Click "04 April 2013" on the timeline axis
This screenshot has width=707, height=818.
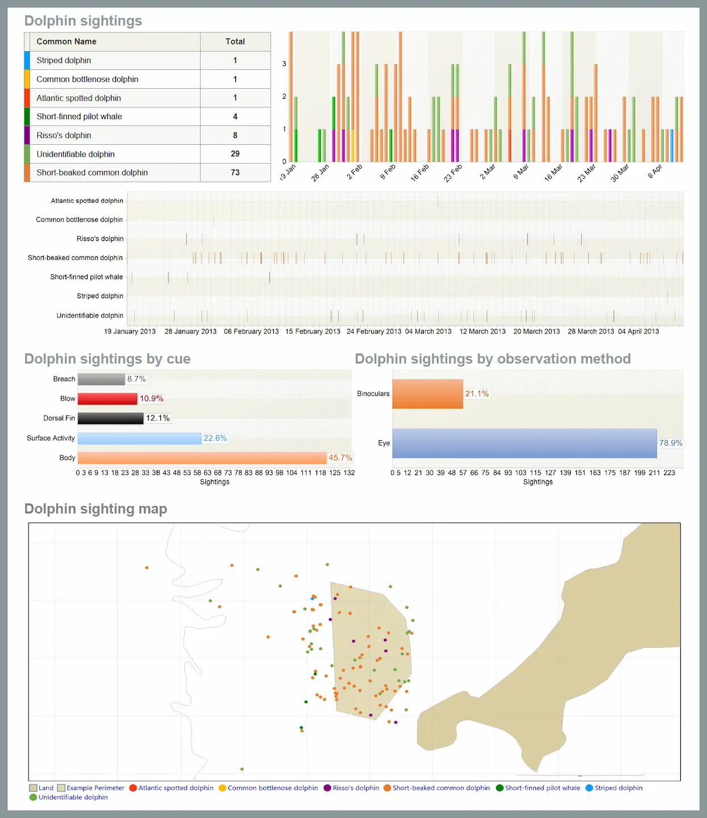coord(639,331)
